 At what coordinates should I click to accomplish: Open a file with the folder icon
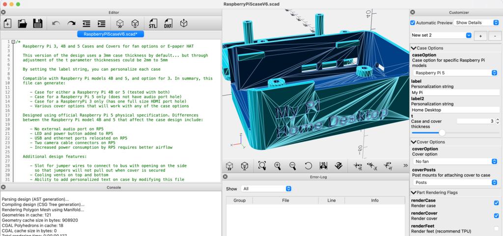23,24
